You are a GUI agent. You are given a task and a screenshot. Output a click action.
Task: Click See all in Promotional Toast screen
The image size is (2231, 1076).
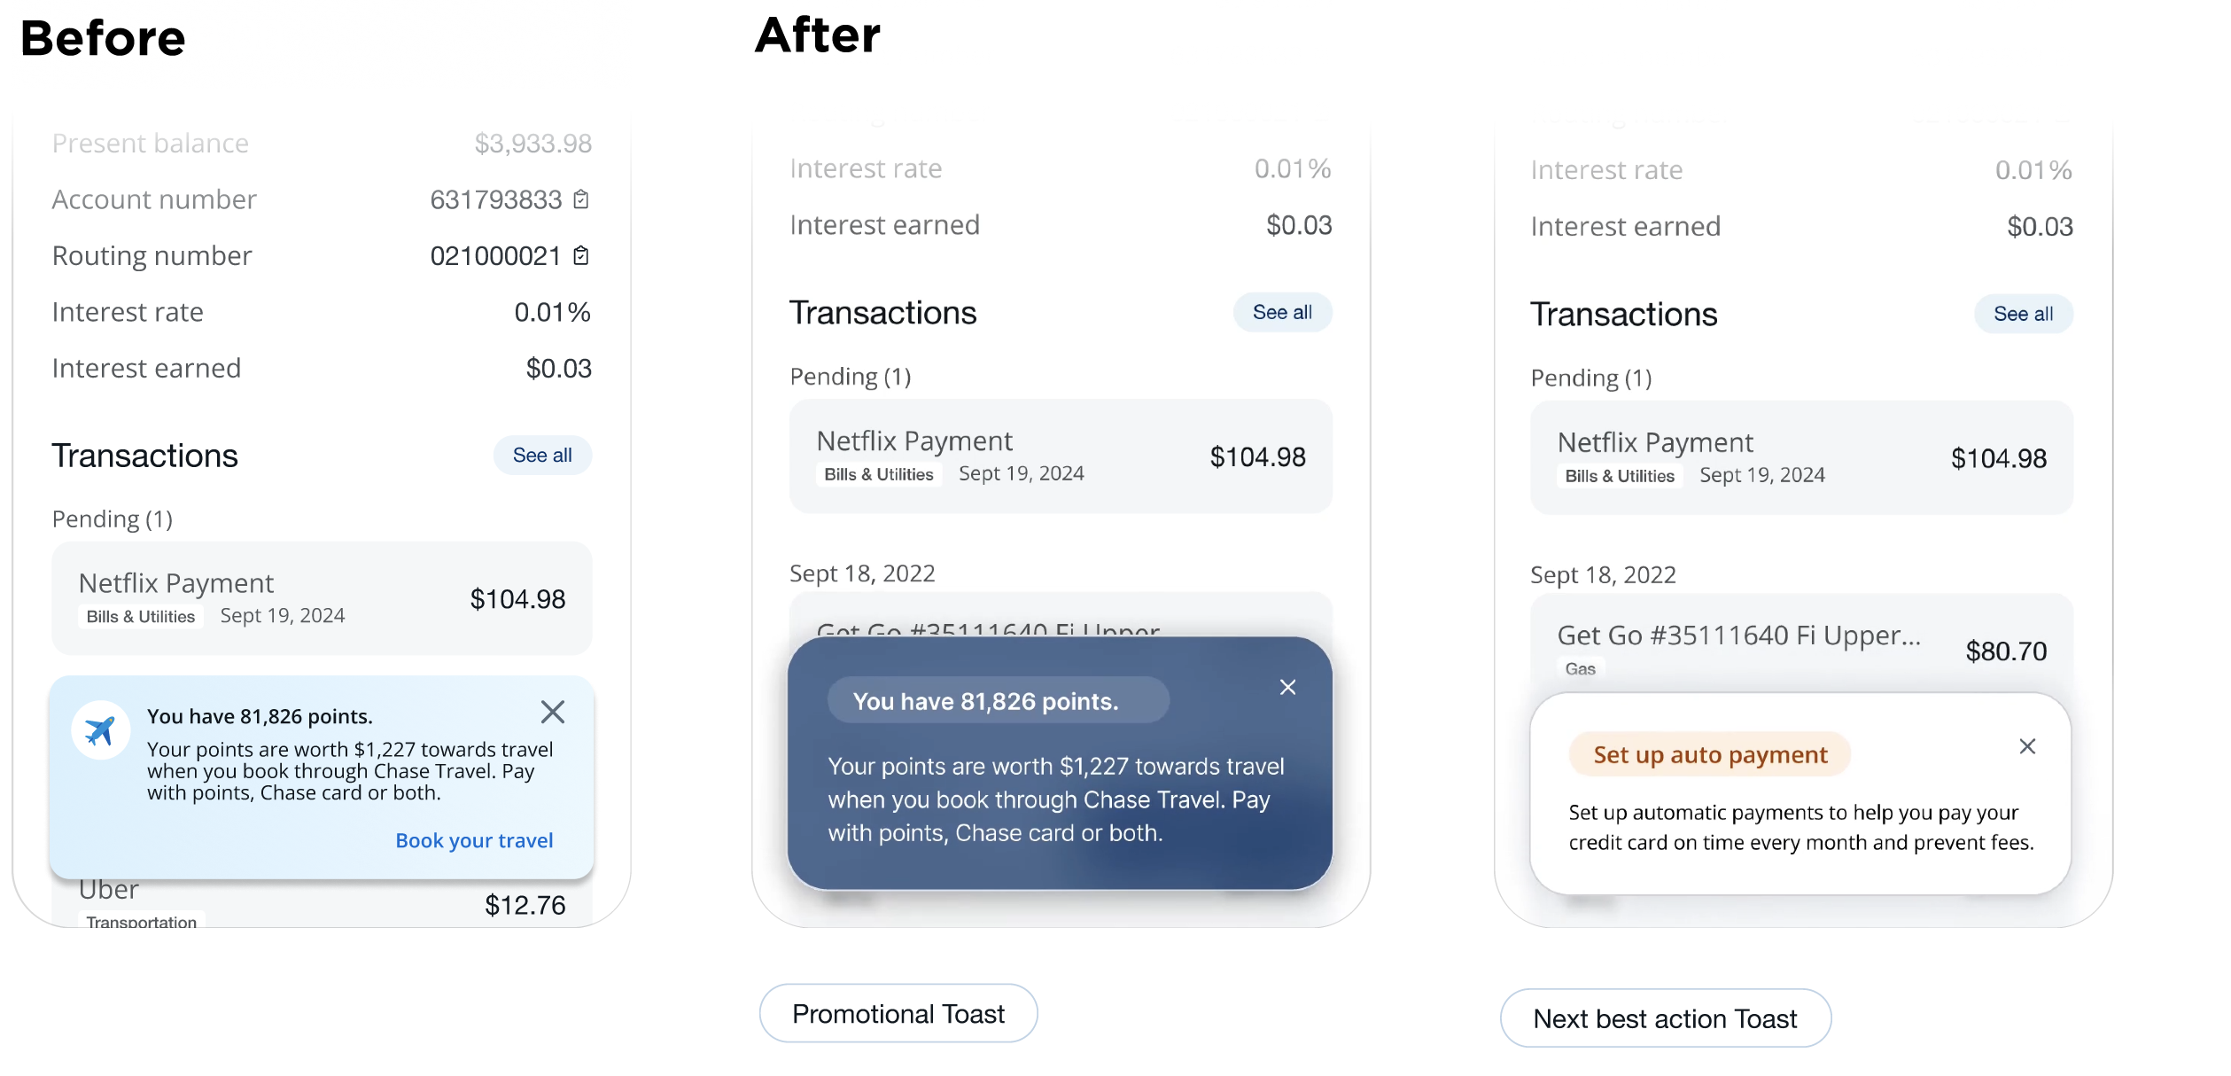click(1282, 312)
